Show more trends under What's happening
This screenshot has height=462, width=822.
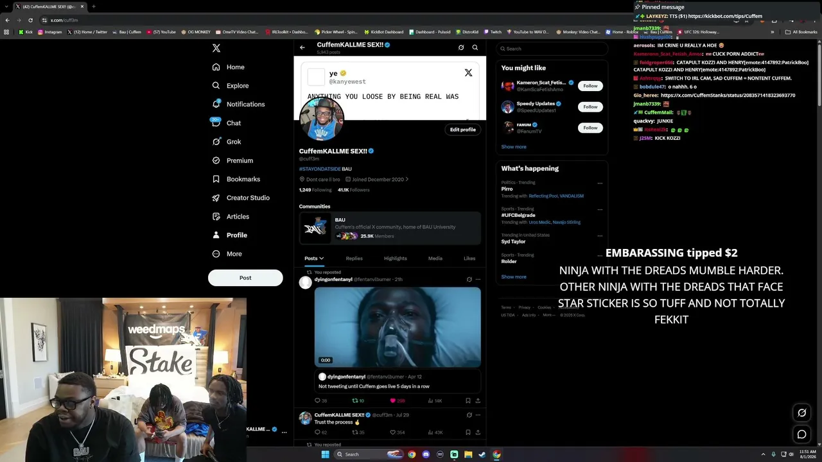point(514,277)
